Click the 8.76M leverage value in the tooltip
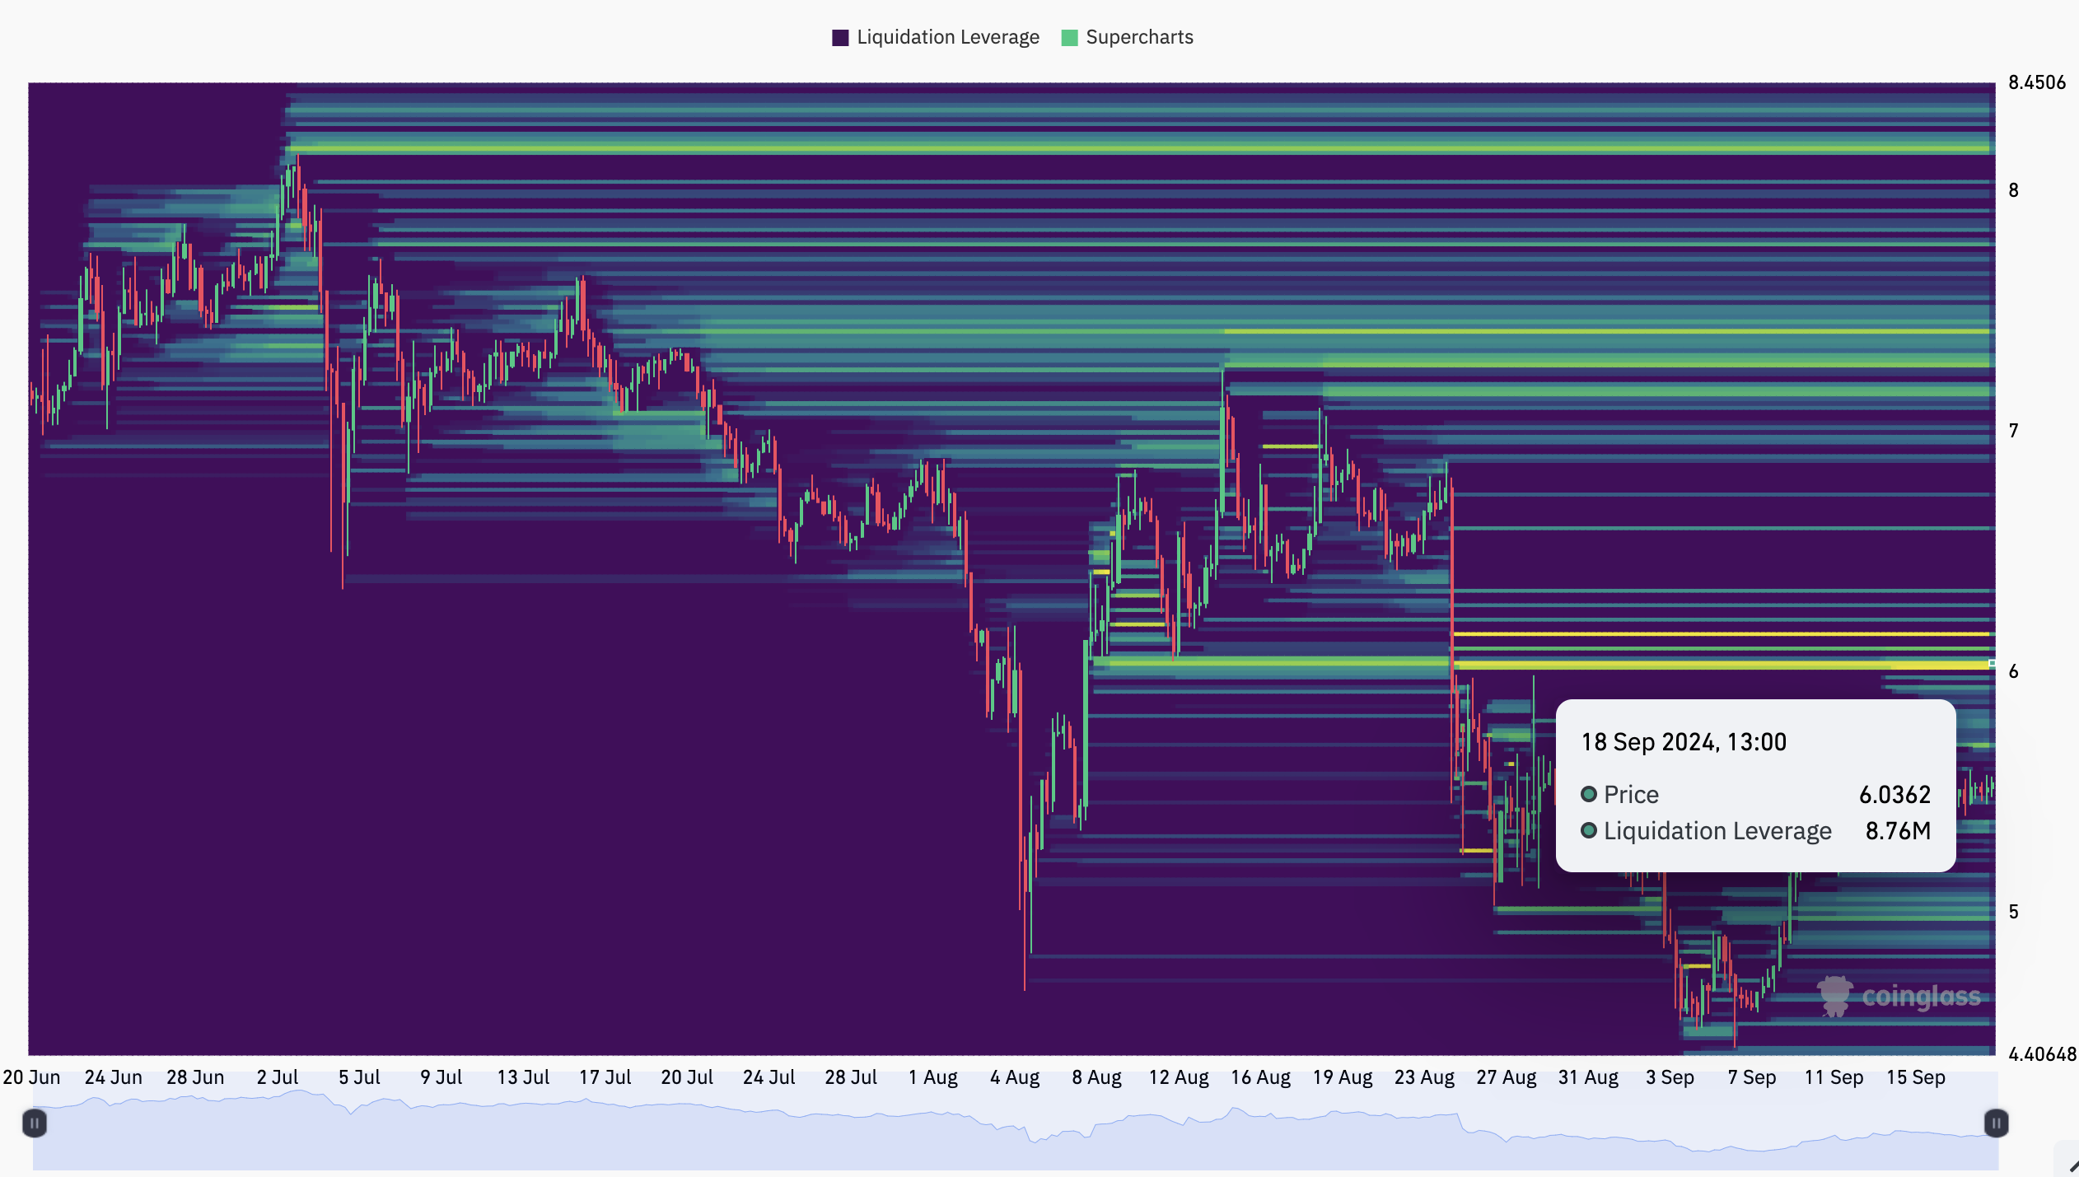This screenshot has height=1177, width=2079. pos(1897,830)
